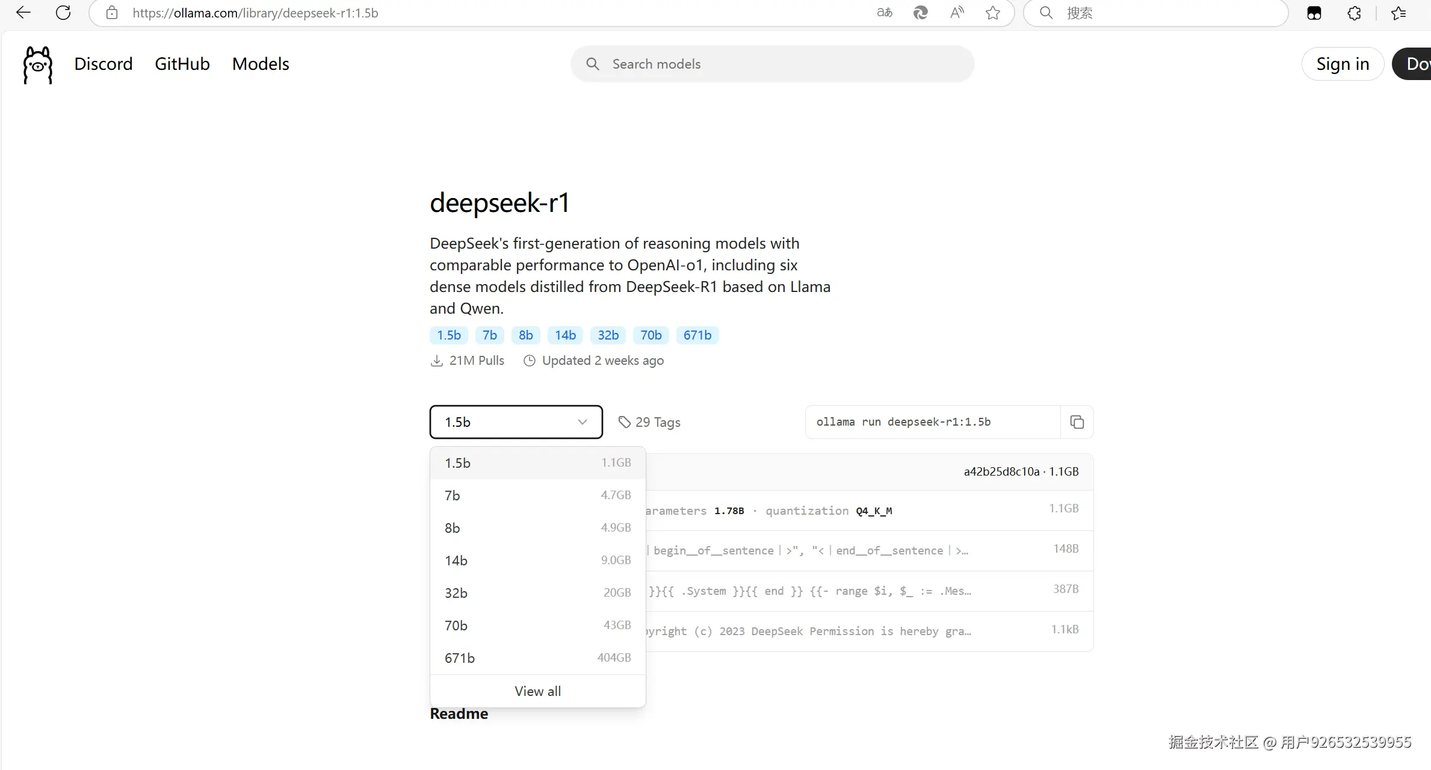Click View all in dropdown
The width and height of the screenshot is (1431, 770).
coord(537,691)
